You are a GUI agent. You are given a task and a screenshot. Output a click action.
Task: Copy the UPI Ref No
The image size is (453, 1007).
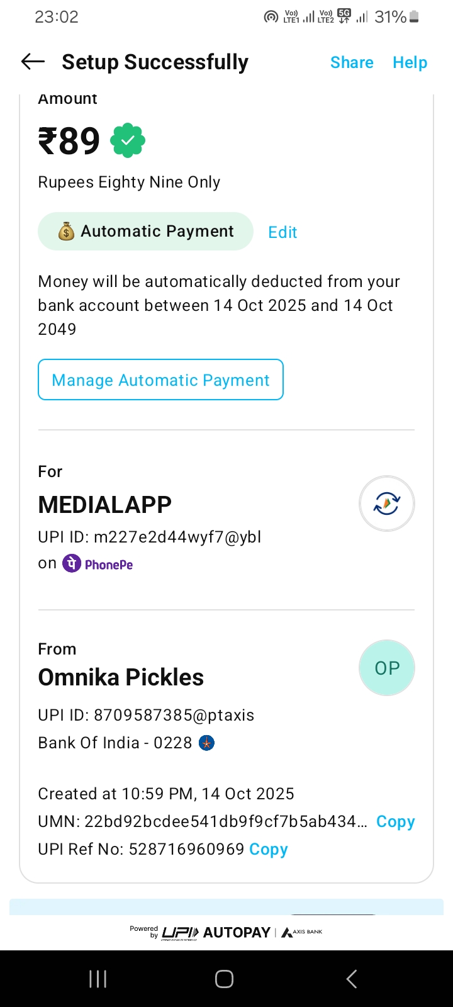[269, 849]
